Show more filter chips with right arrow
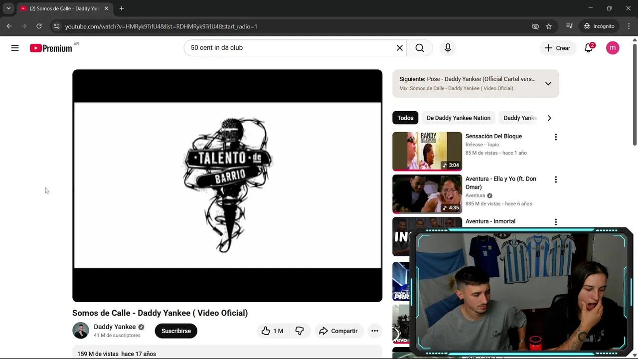 click(549, 118)
